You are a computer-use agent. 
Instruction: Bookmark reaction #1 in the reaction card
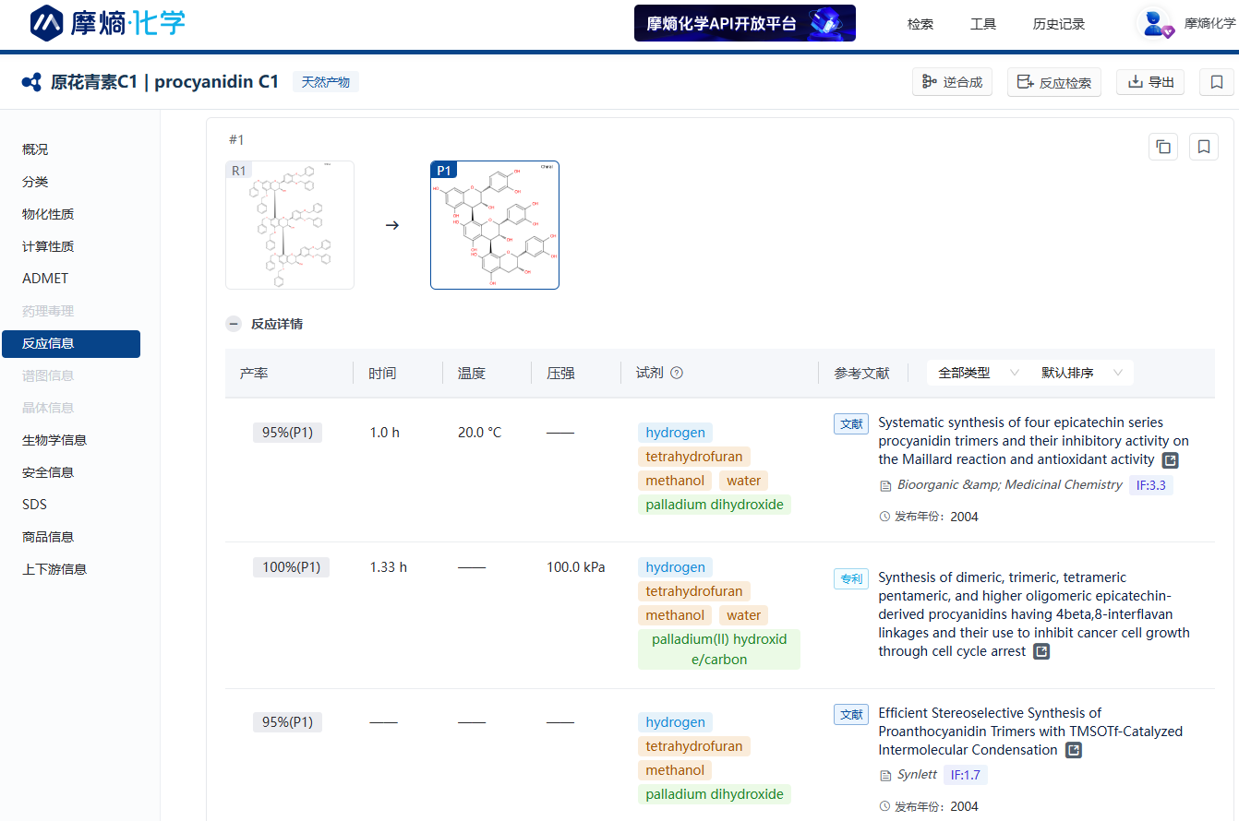pos(1204,147)
